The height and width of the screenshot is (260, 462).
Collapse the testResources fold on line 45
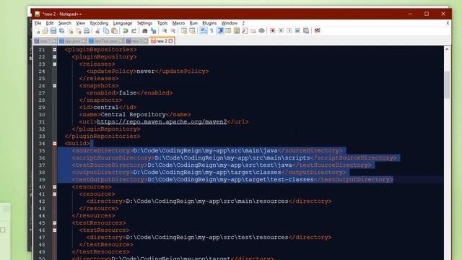point(55,223)
